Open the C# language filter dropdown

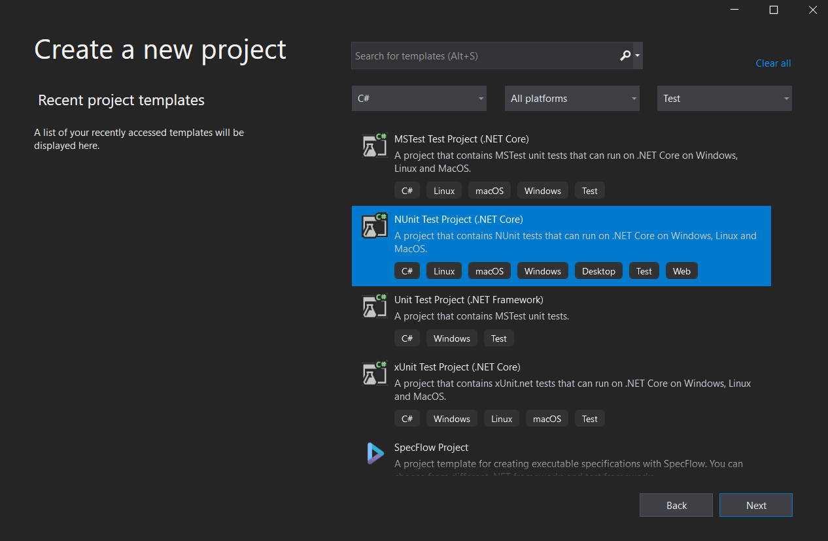pyautogui.click(x=419, y=98)
